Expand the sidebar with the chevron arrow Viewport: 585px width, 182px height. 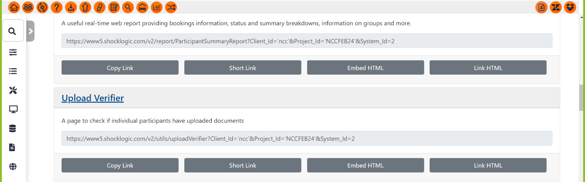30,31
